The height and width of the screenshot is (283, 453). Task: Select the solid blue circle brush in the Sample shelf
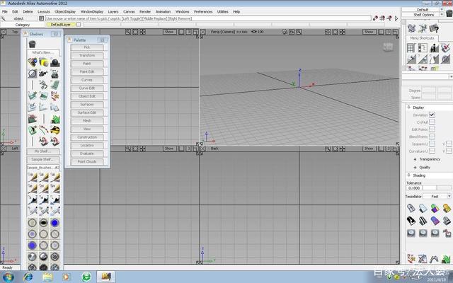pyautogui.click(x=55, y=223)
